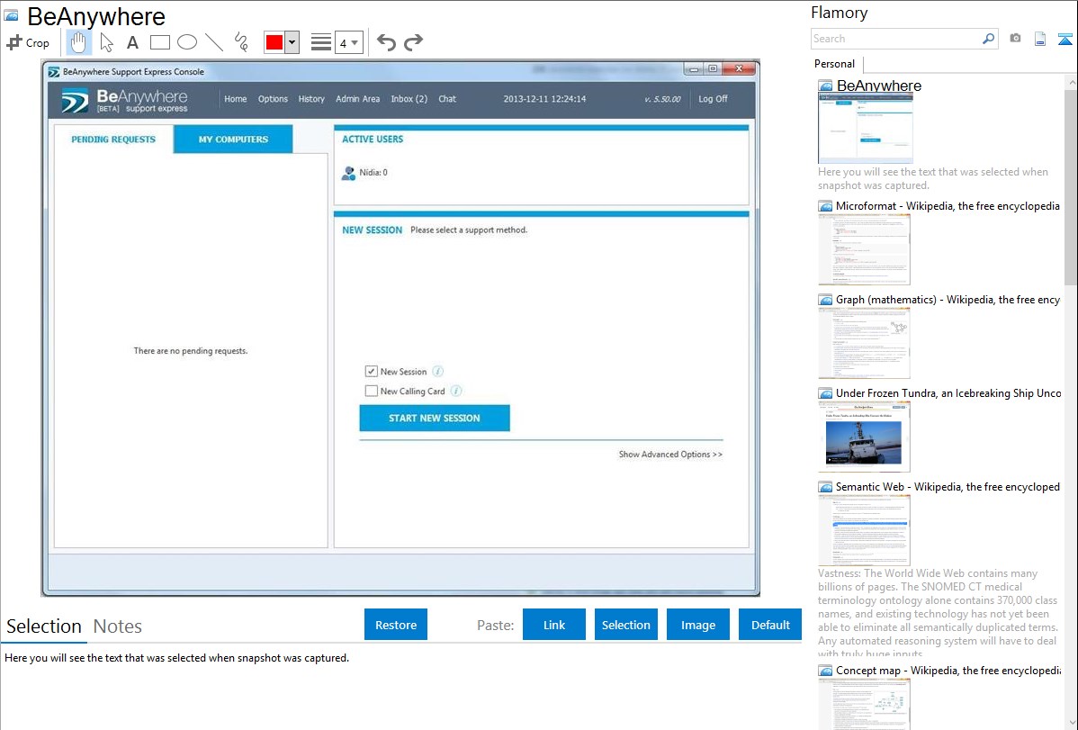The width and height of the screenshot is (1078, 730).
Task: Open the Options menu in console
Action: (273, 99)
